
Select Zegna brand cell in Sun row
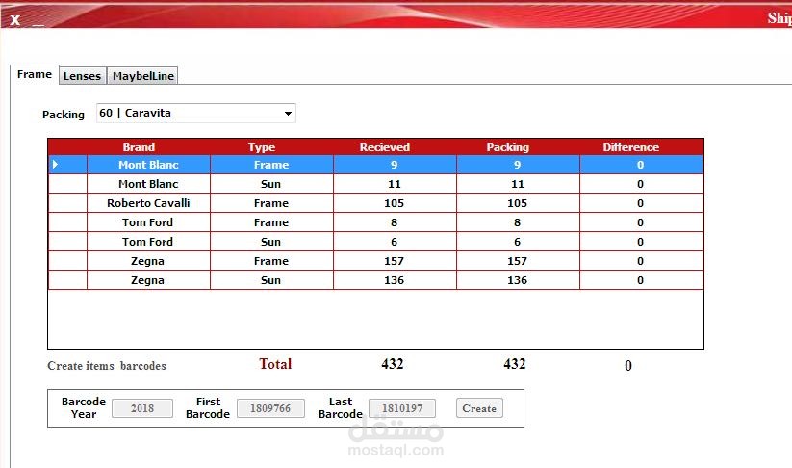(148, 280)
